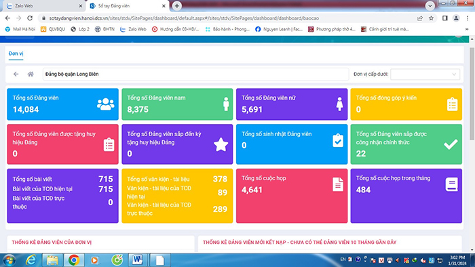This screenshot has width=475, height=267.
Task: Click the book icon on cuộc họp trong tháng card
Action: pyautogui.click(x=451, y=184)
